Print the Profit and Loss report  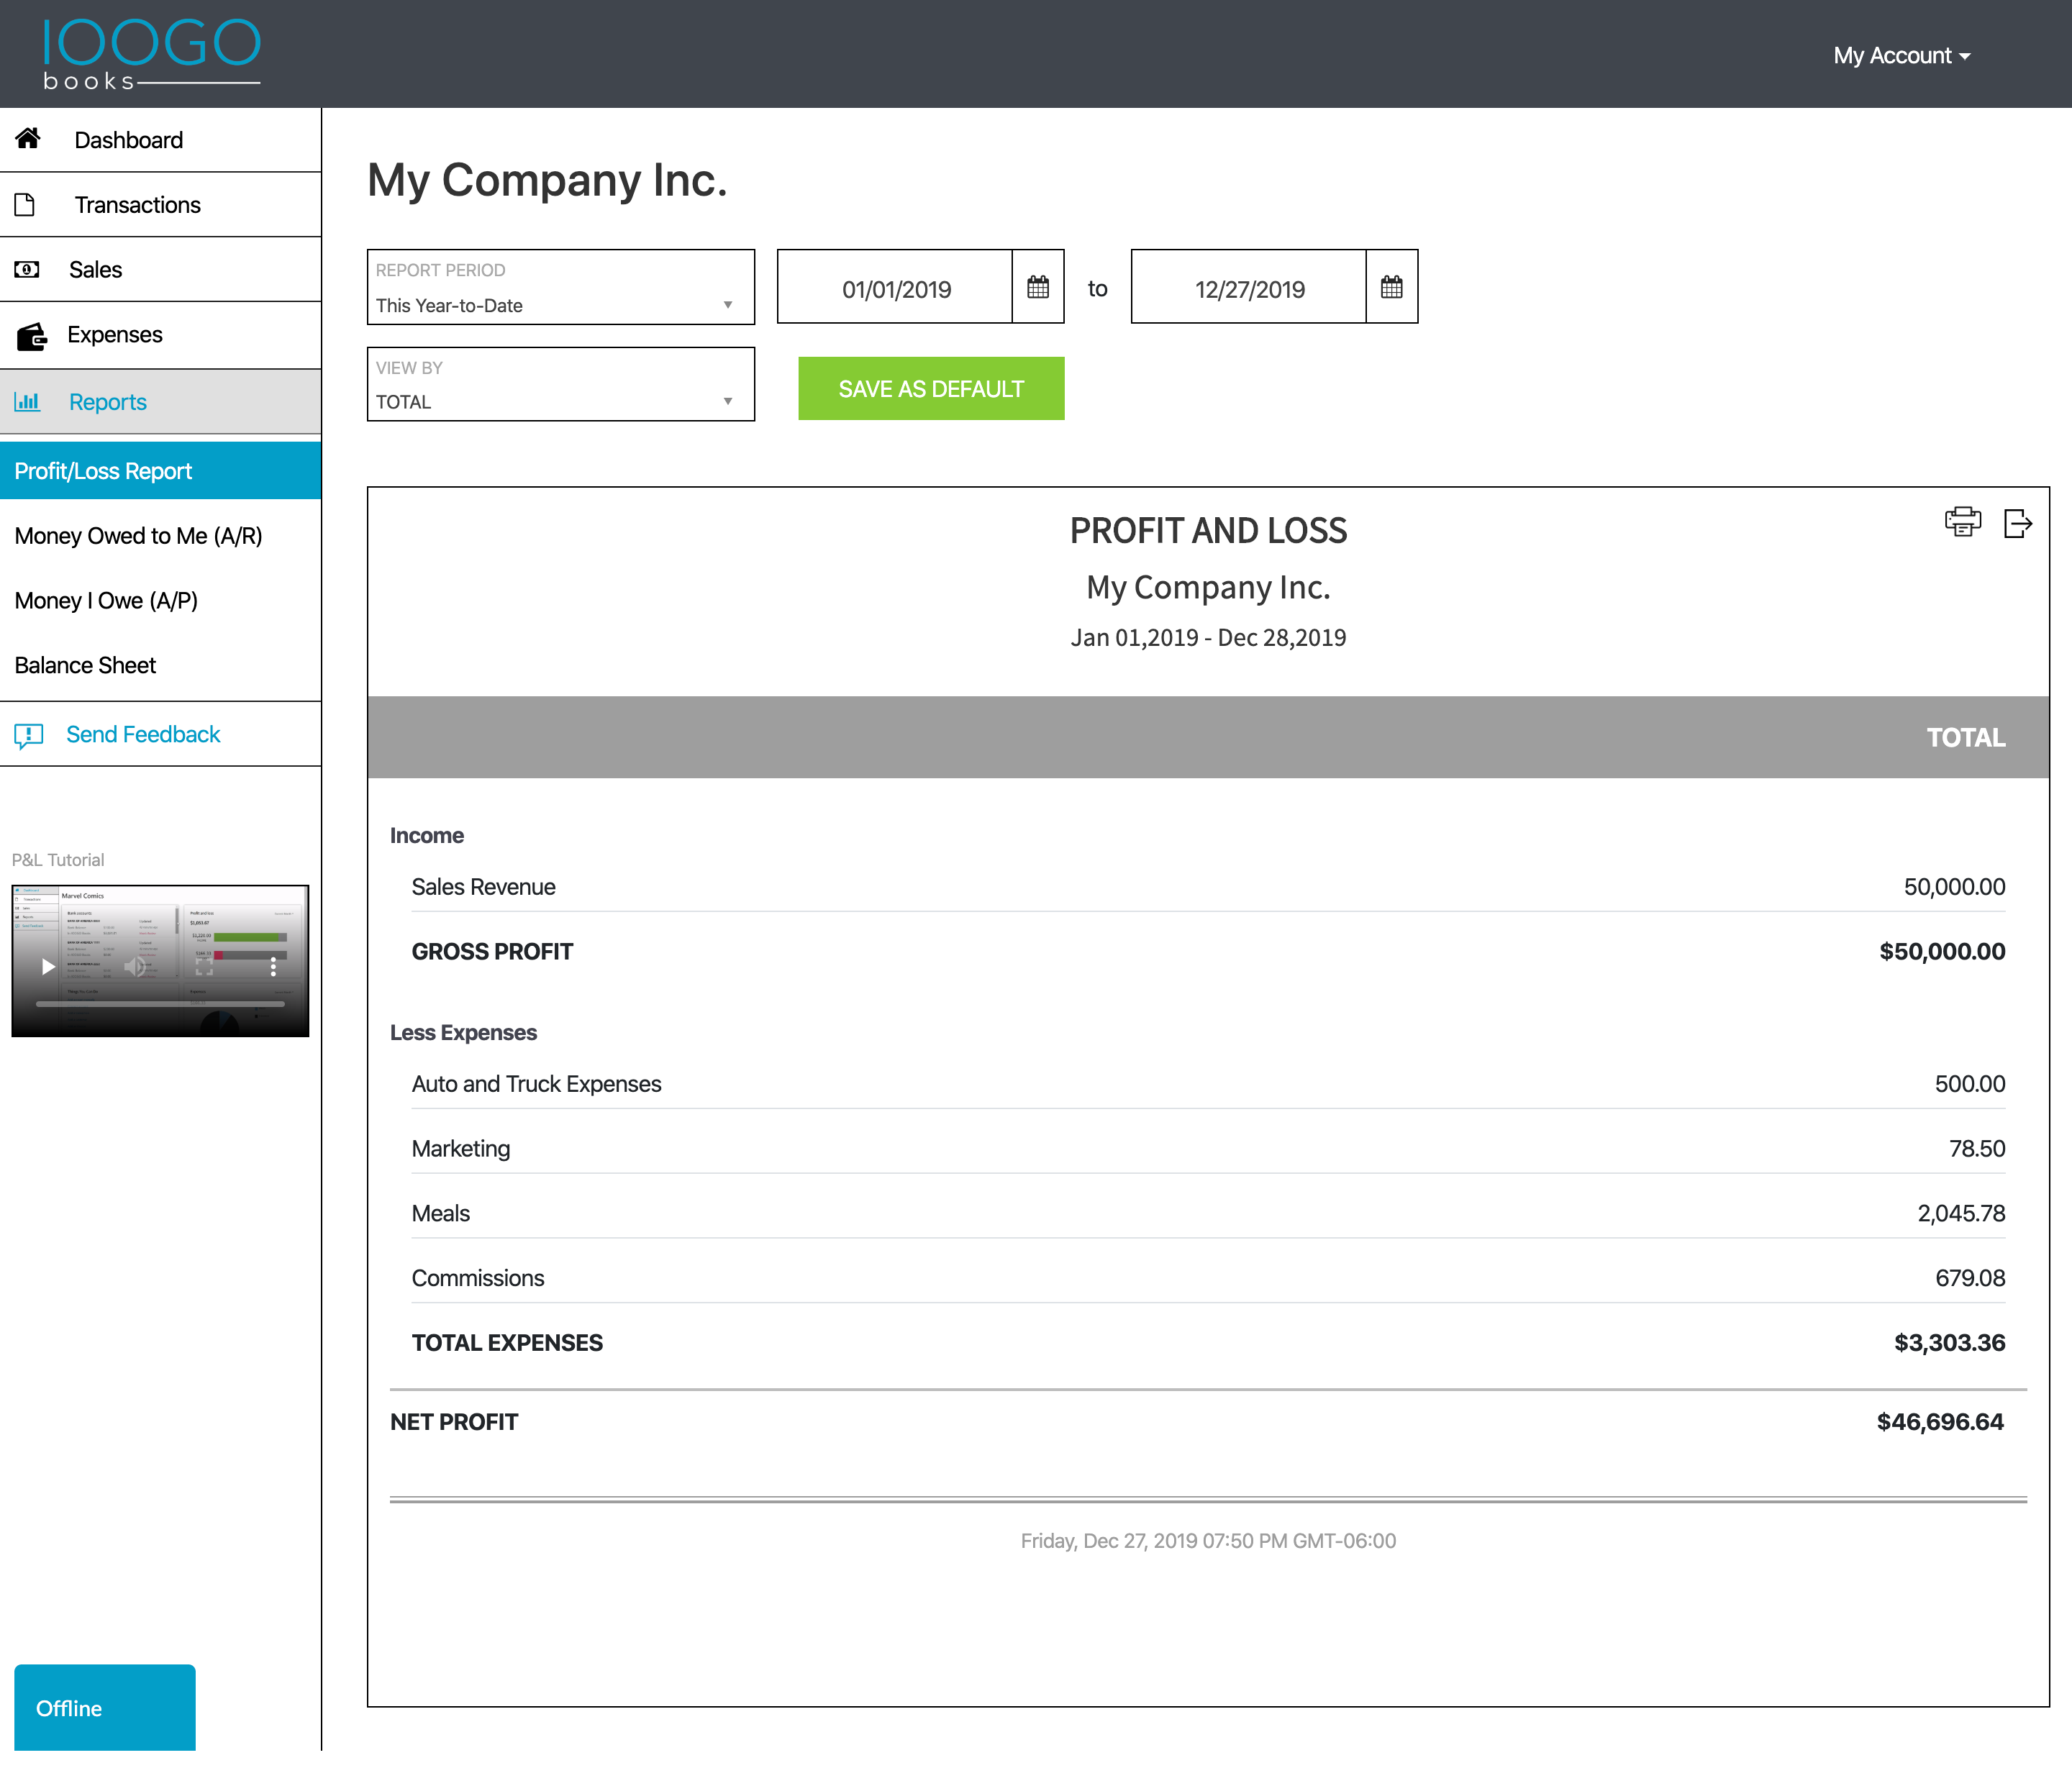(1962, 521)
